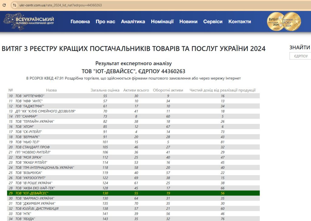Select row ТОВ СТАНДАРТ ПРОФ

coord(133,147)
